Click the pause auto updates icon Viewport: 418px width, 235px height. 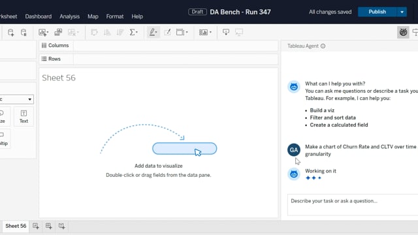(x=24, y=33)
